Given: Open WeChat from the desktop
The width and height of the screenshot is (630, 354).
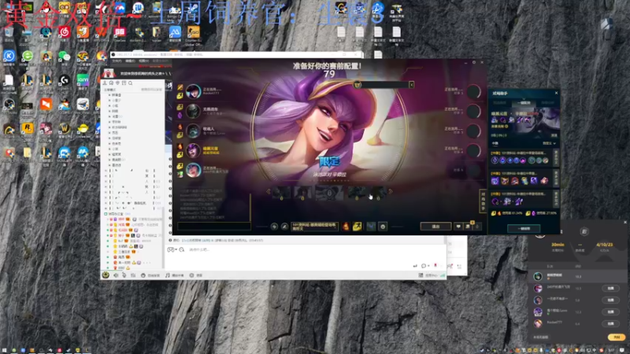Looking at the screenshot, I should (x=65, y=56).
